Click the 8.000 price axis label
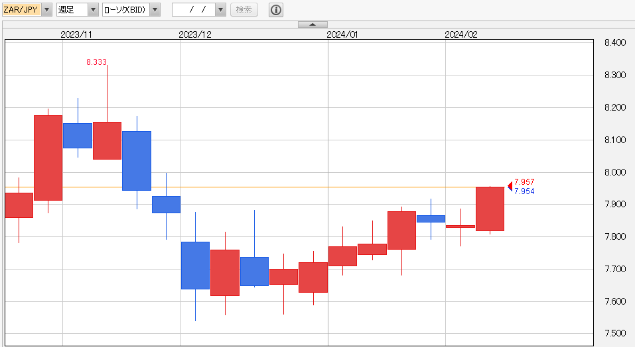The width and height of the screenshot is (635, 347). (x=614, y=172)
